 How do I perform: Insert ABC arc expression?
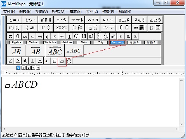(55, 51)
